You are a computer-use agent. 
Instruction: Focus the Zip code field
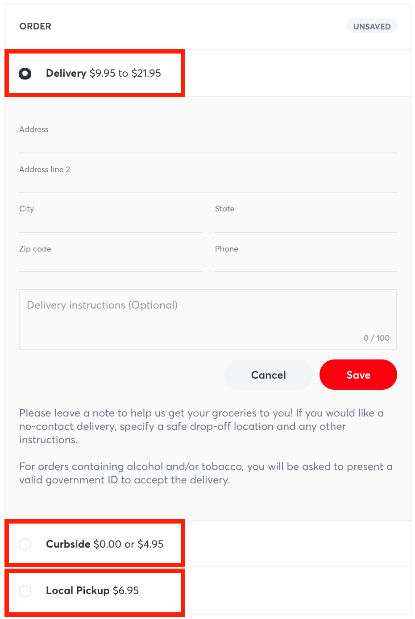tap(110, 261)
